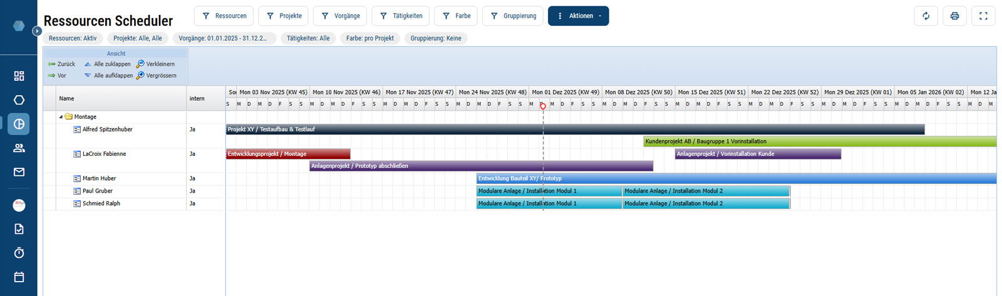This screenshot has height=296, width=1002.
Task: Open the dashboard icon in the sidebar
Action: (19, 76)
